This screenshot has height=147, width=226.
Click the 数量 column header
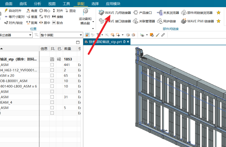click(67, 49)
